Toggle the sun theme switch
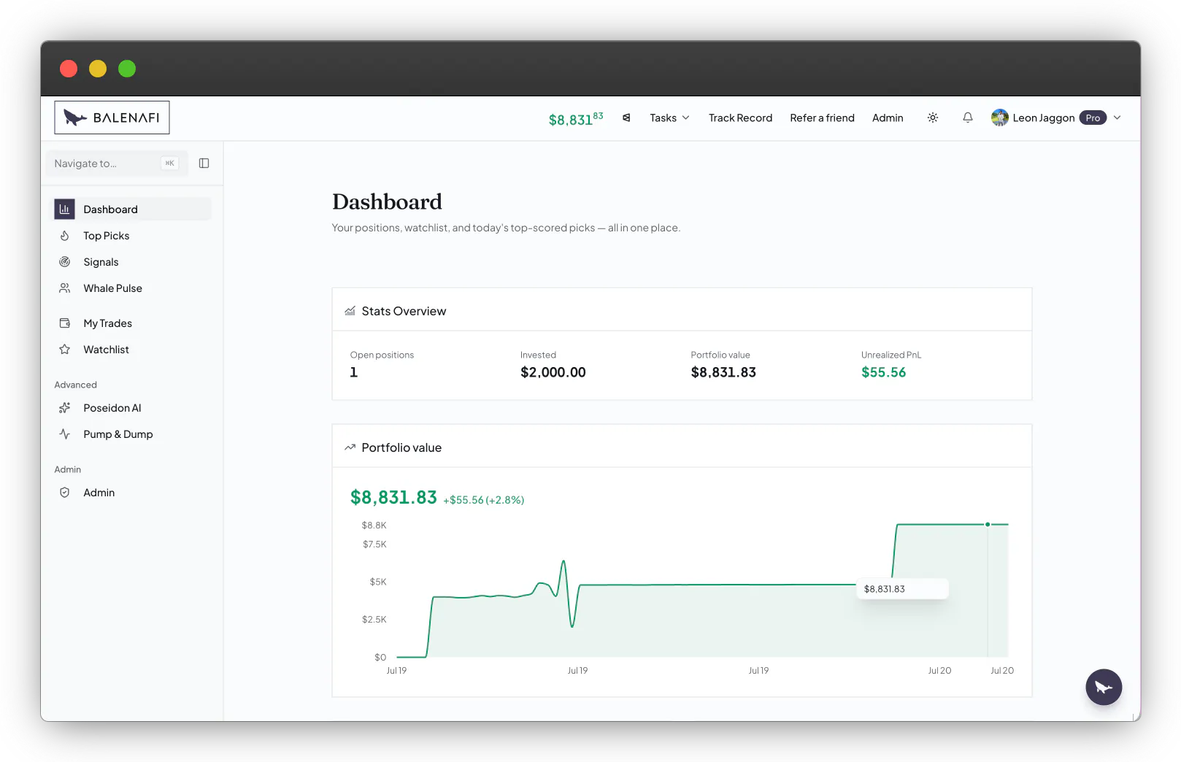1181x762 pixels. click(933, 118)
